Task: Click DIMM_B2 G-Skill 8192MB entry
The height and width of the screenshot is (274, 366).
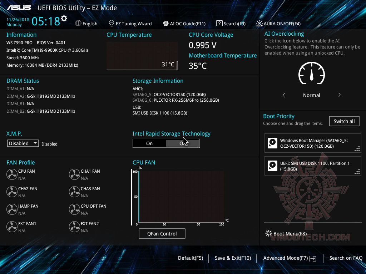Action: coord(41,111)
